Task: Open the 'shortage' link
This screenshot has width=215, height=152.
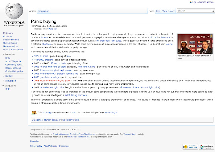Action: click(x=46, y=44)
